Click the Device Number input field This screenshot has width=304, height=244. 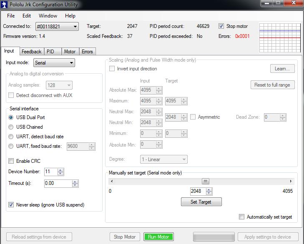51,172
